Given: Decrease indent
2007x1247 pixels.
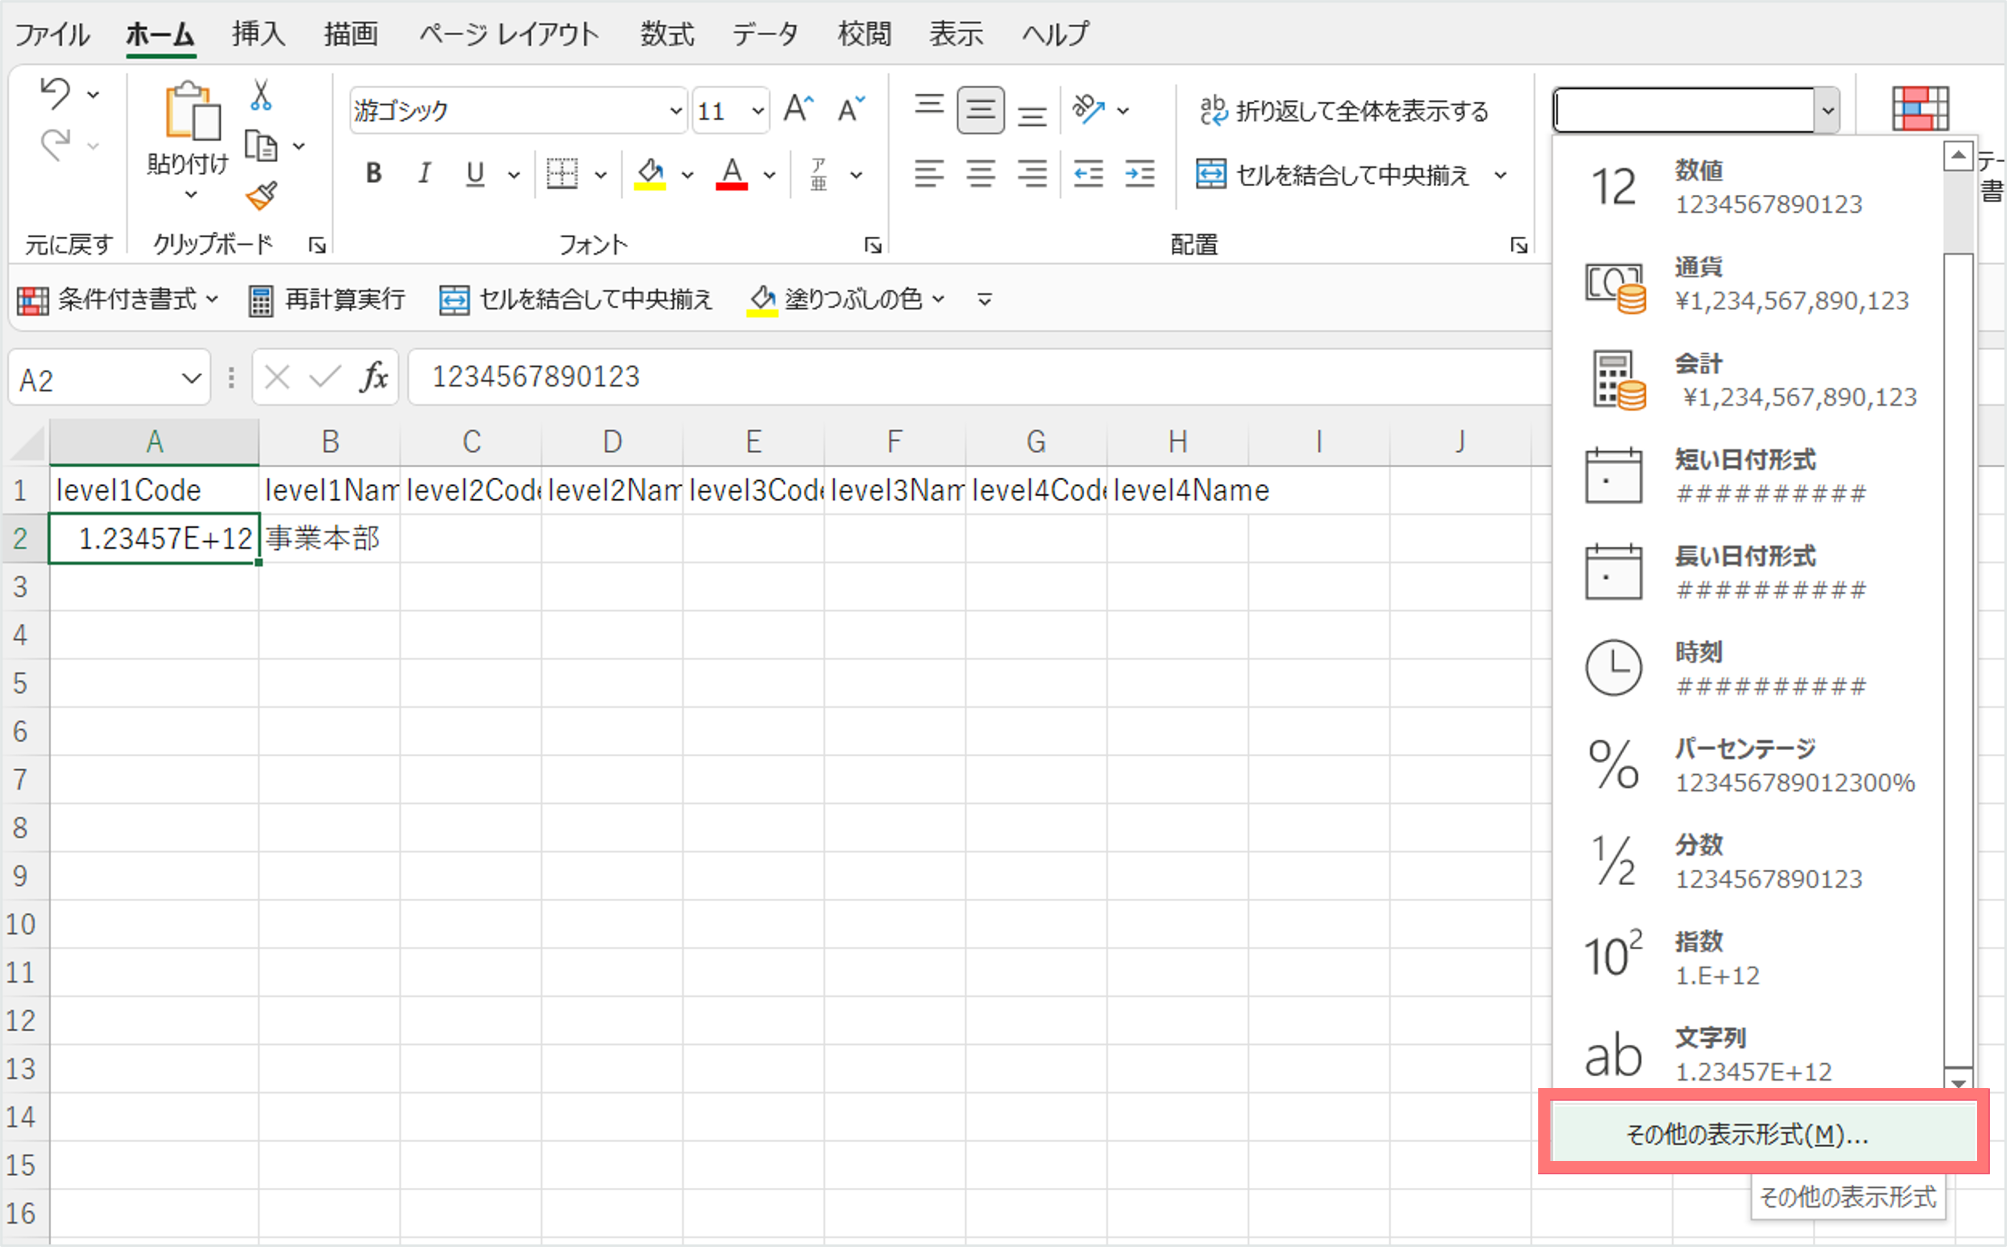Looking at the screenshot, I should click(x=1088, y=174).
